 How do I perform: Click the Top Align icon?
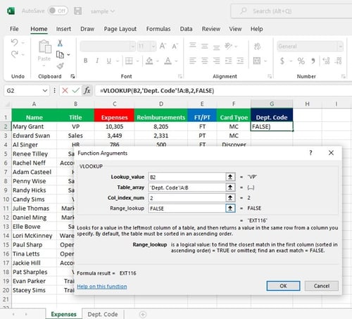(x=193, y=46)
